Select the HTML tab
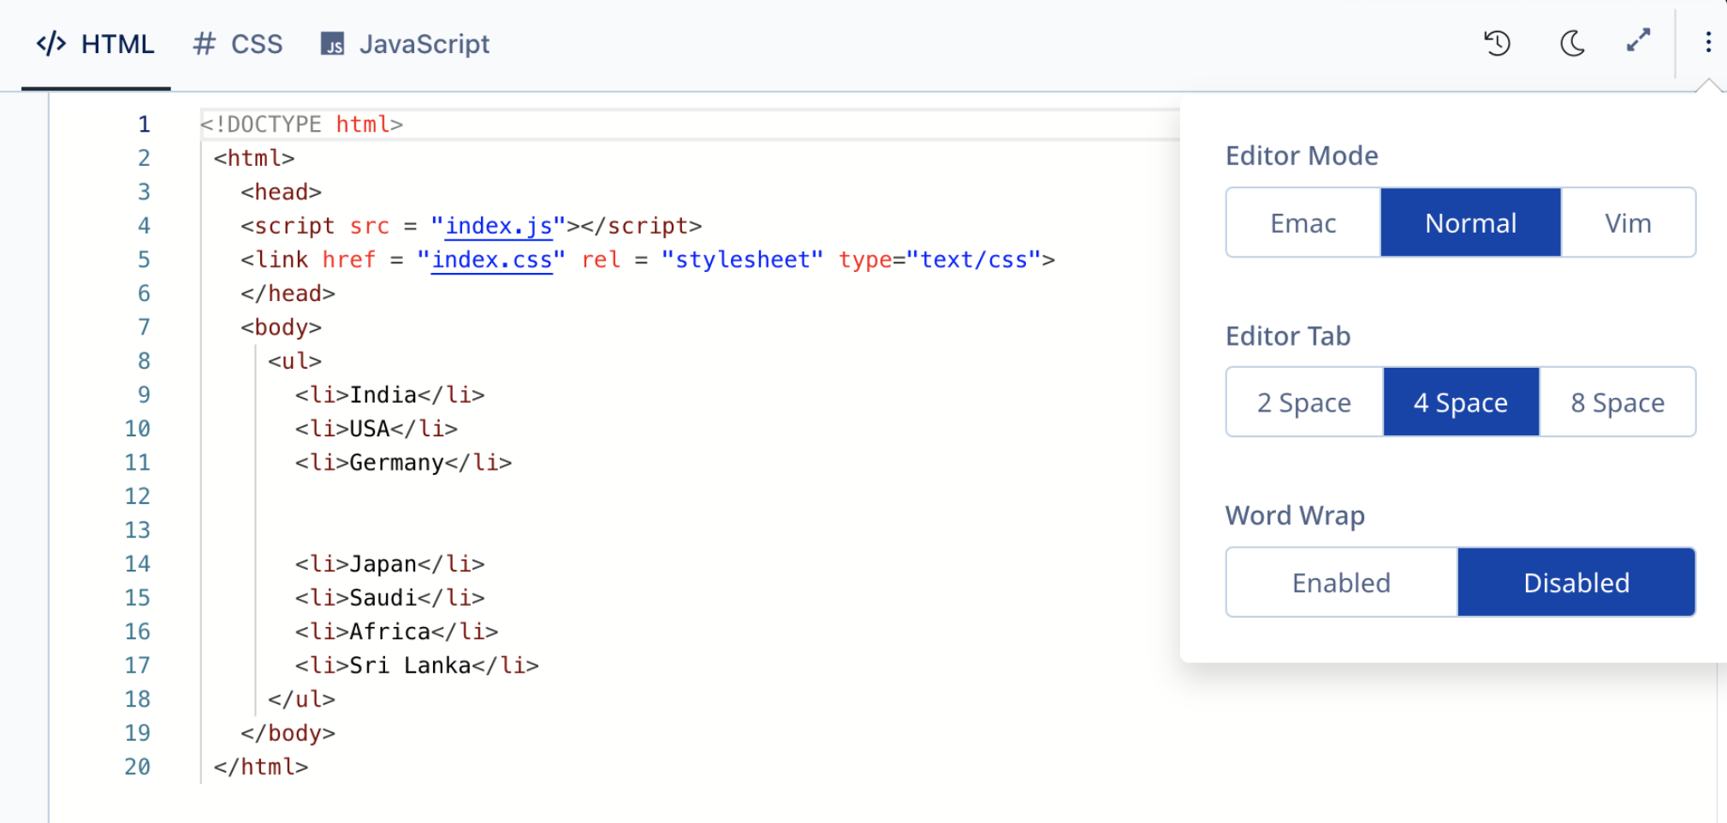This screenshot has height=823, width=1727. 96,44
